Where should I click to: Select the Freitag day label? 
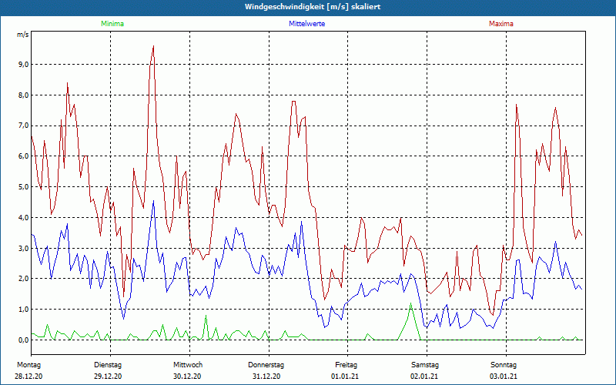click(x=346, y=364)
